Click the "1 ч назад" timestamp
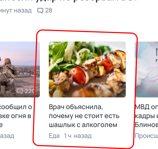Screen dimensions: 158x149 pos(78,136)
